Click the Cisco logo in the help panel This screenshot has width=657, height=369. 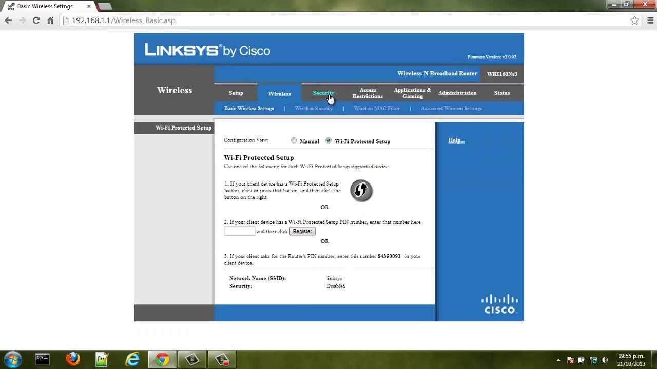(x=500, y=304)
